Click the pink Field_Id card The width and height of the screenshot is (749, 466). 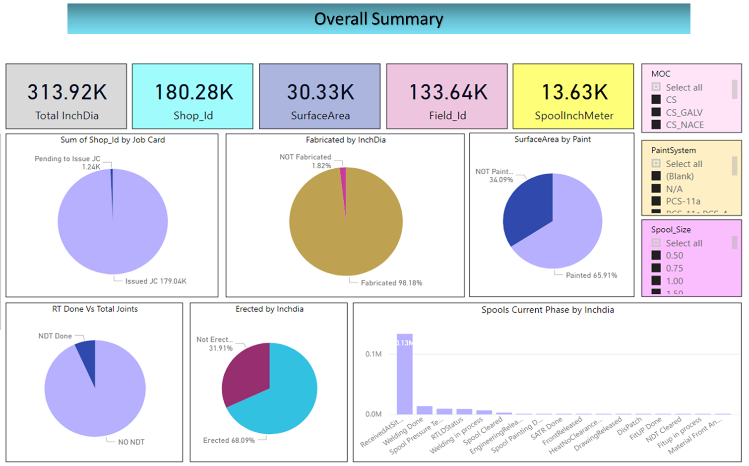[447, 96]
